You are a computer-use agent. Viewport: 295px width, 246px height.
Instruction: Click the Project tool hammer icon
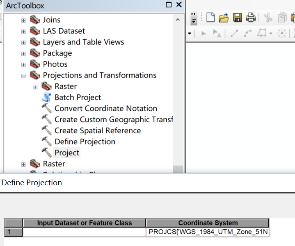(x=46, y=153)
